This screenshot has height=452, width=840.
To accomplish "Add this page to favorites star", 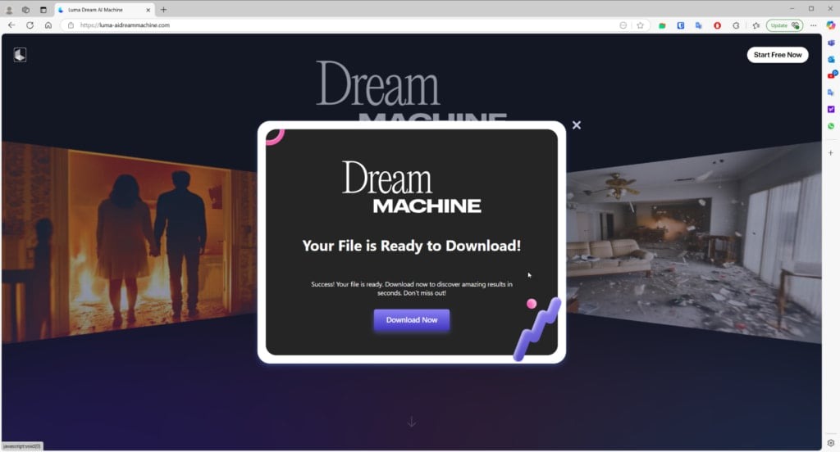I will [640, 25].
